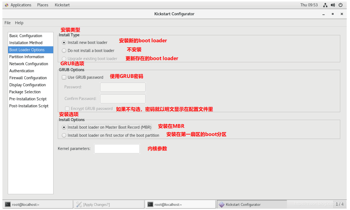Click the 1/4 workspace switcher
The image size is (350, 210).
point(340,204)
